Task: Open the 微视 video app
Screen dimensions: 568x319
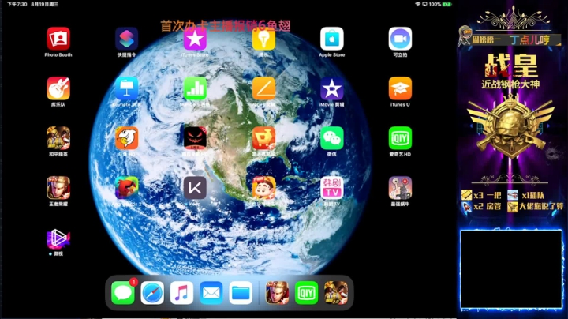Action: 58,238
